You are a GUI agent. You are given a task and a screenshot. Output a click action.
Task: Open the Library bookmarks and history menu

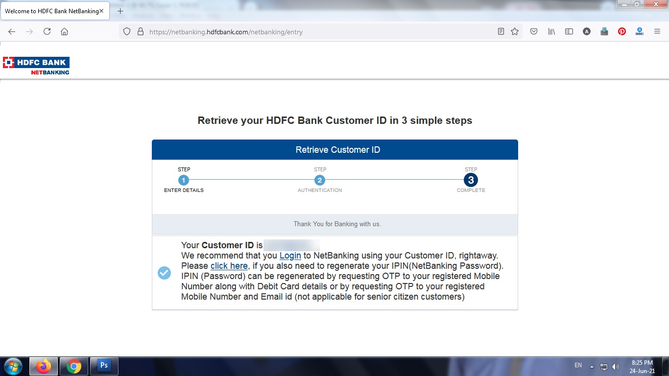(551, 31)
